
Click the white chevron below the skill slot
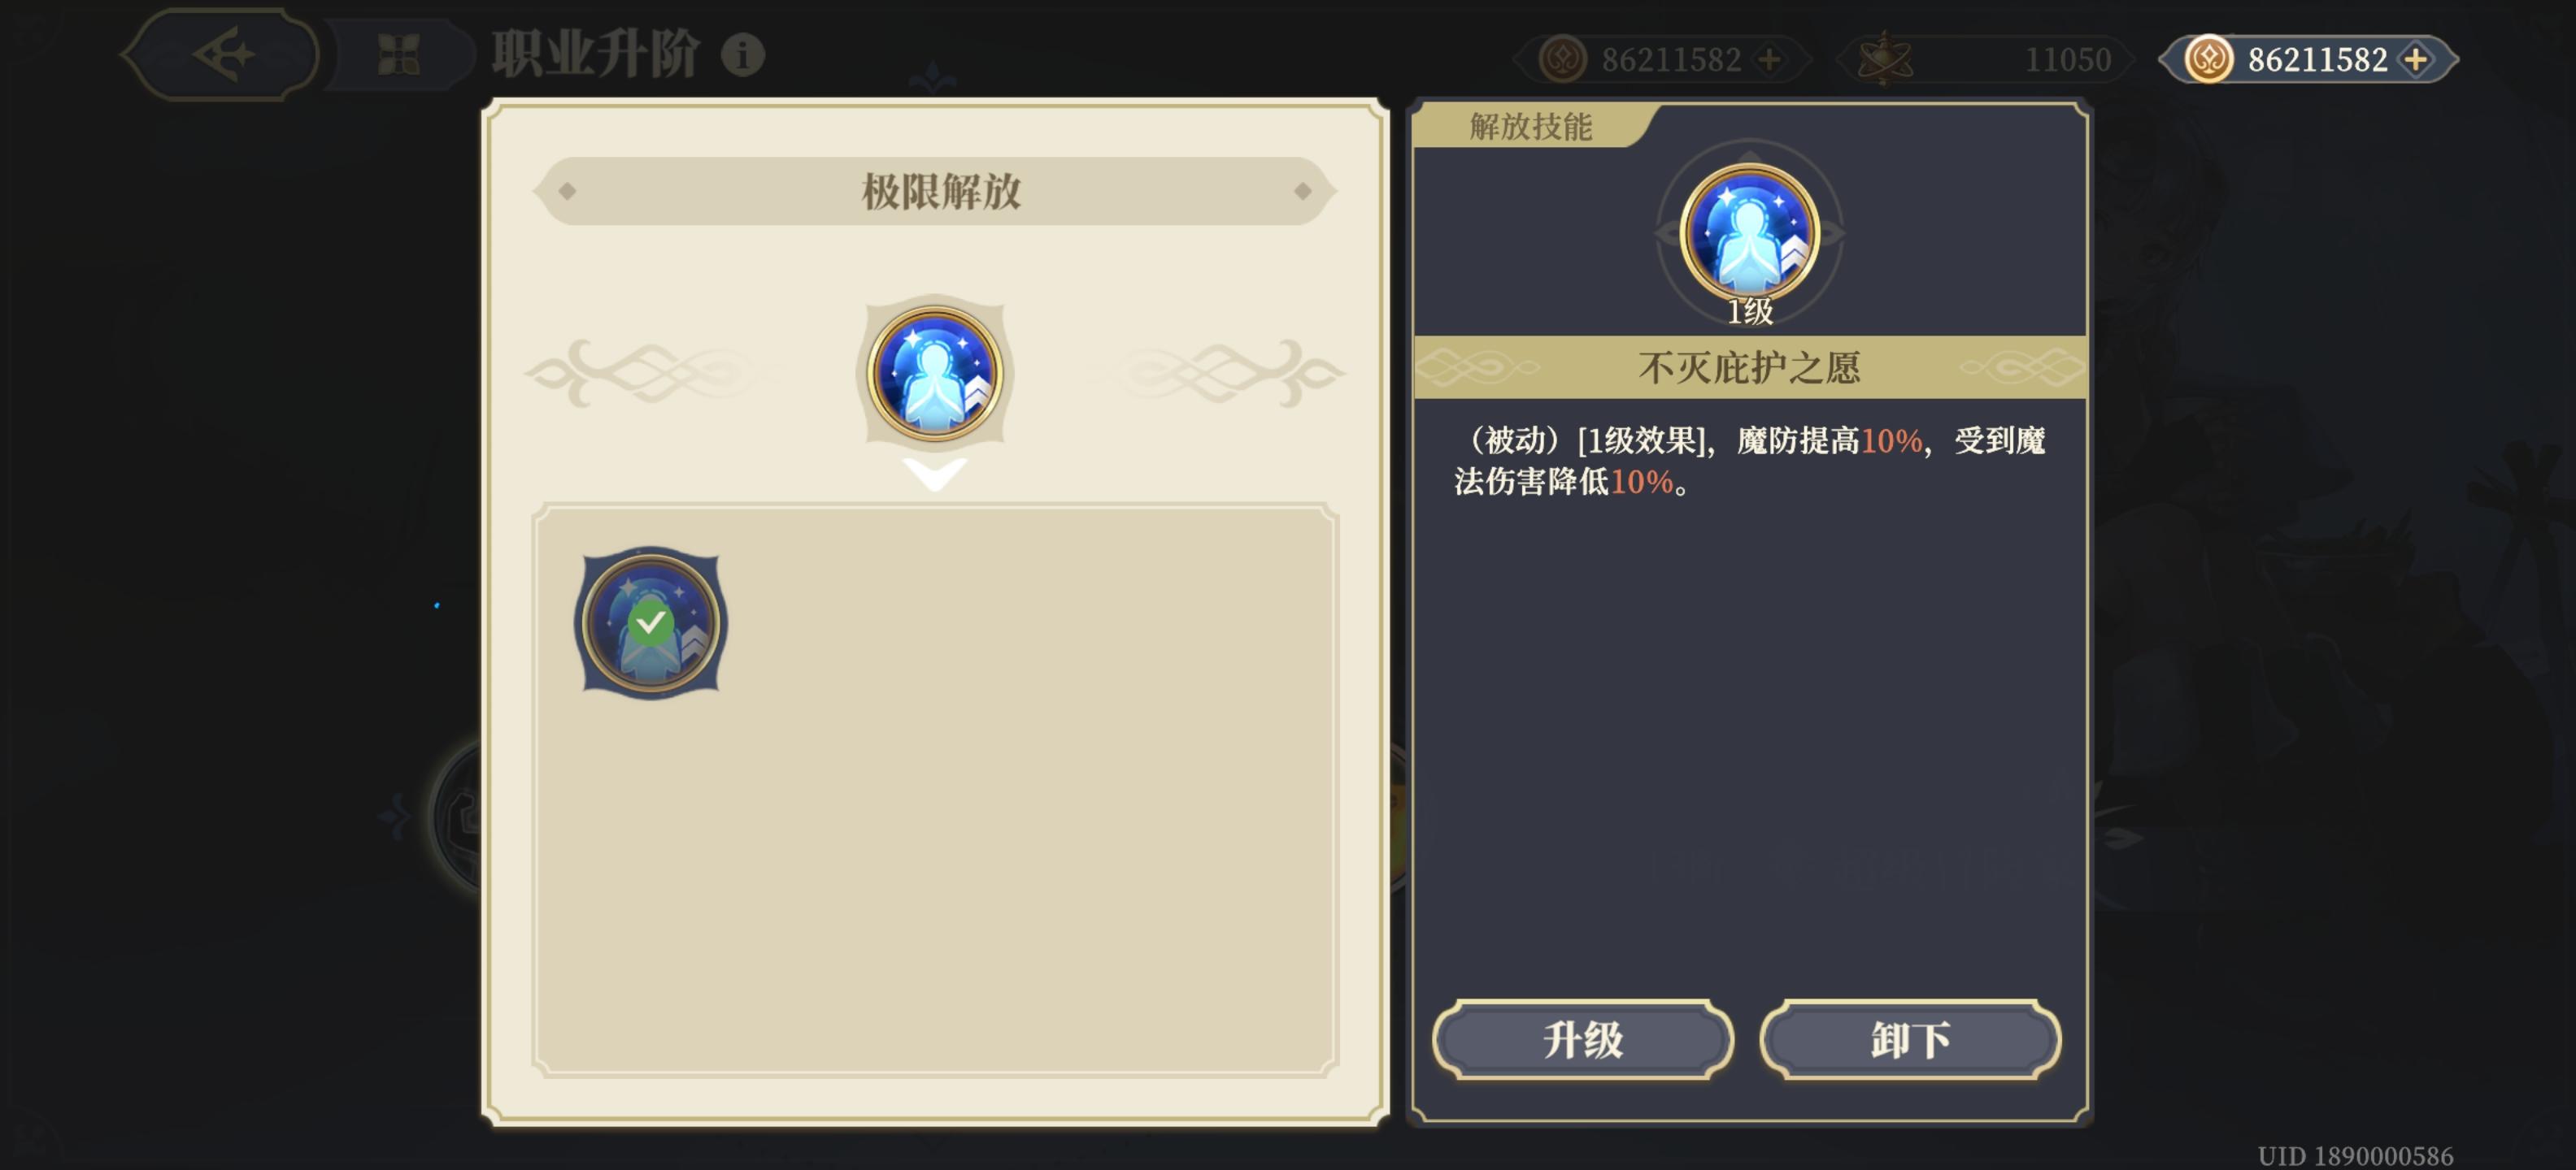click(934, 473)
